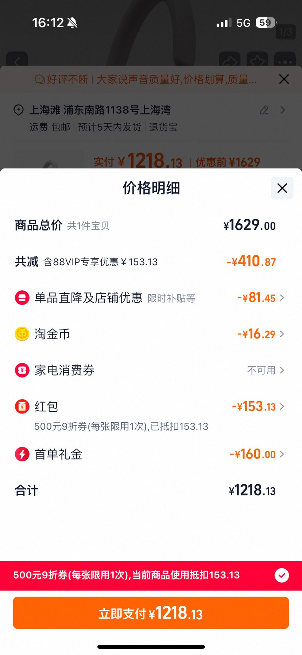Tap the 红包 red envelope icon
Viewport: 302px width, 655px height.
click(22, 406)
